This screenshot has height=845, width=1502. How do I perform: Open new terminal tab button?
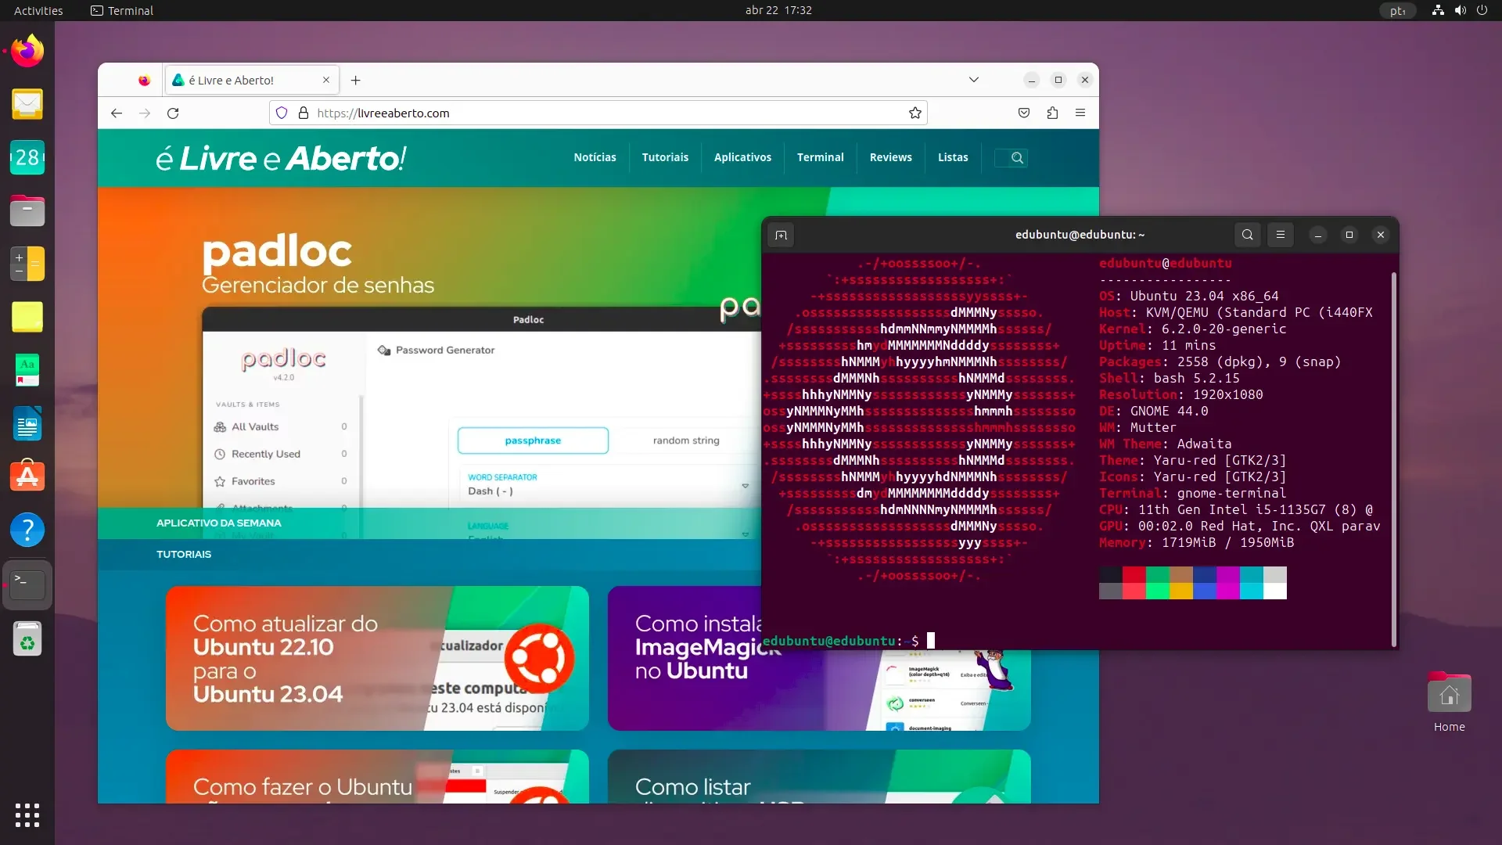click(x=781, y=235)
